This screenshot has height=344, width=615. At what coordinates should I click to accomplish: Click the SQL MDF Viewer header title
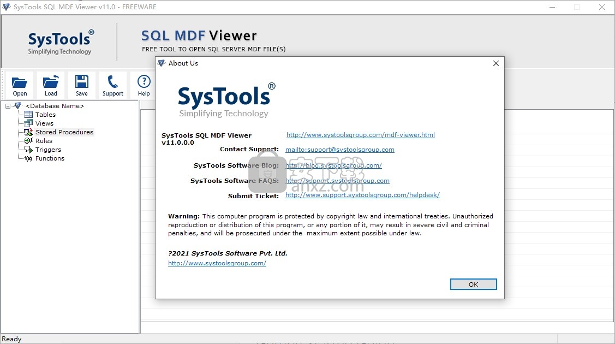point(199,35)
